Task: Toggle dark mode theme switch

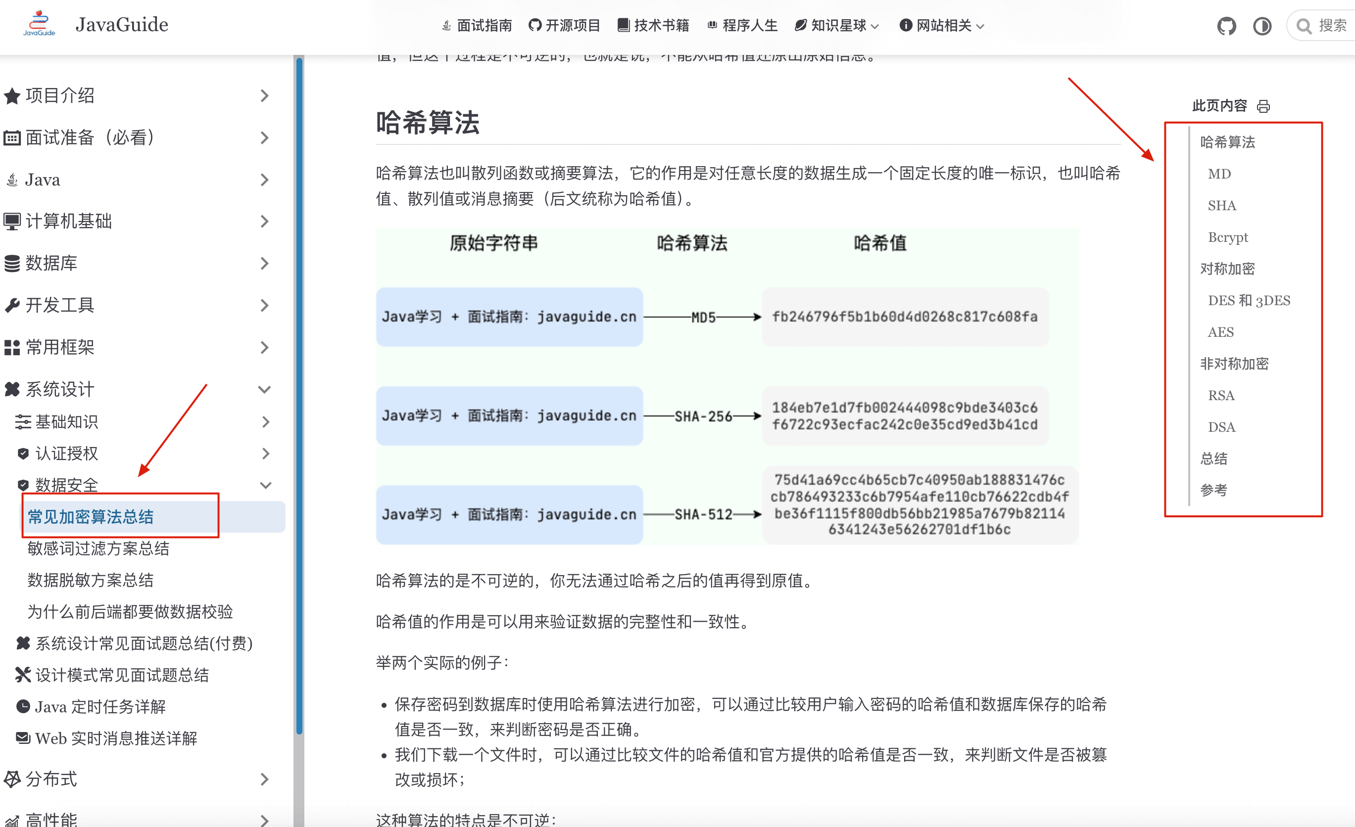Action: [1262, 26]
